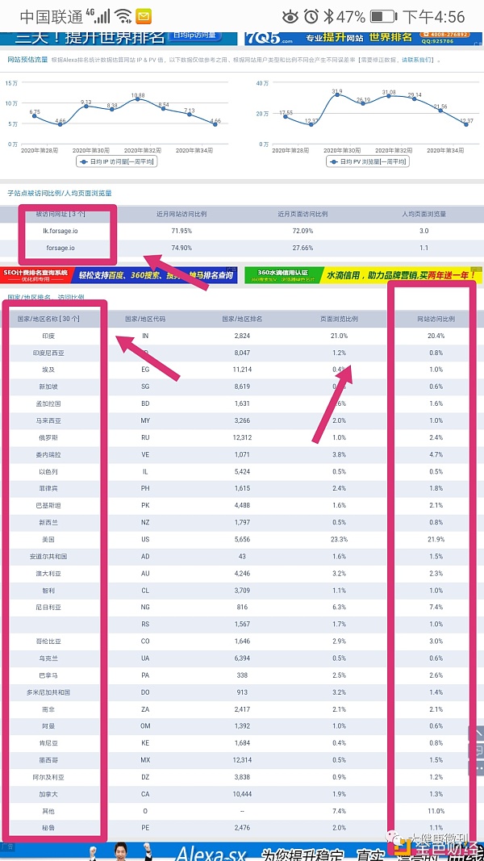
Task: Click the 20.4% site visit share for India
Action: point(436,336)
